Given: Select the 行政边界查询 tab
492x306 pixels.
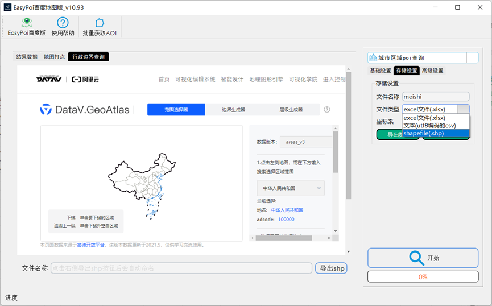Looking at the screenshot, I should tap(89, 57).
